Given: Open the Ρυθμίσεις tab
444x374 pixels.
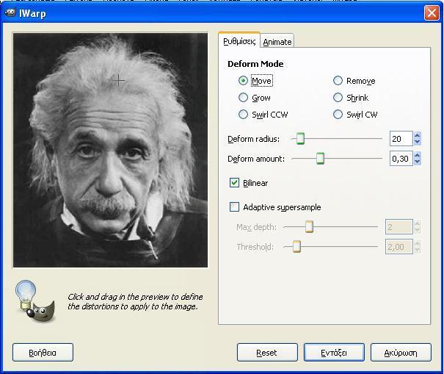Looking at the screenshot, I should click(239, 41).
